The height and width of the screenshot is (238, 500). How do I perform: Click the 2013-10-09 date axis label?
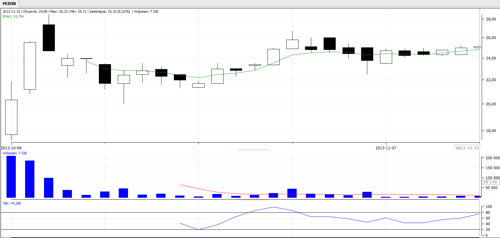coord(11,148)
